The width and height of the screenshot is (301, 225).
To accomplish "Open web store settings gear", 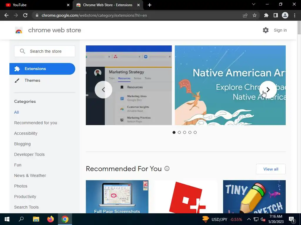I will coord(266,30).
